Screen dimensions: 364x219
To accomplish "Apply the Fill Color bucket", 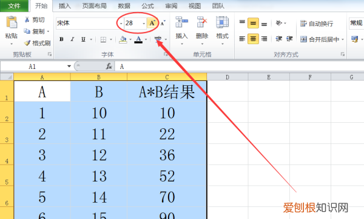I will click(x=123, y=39).
